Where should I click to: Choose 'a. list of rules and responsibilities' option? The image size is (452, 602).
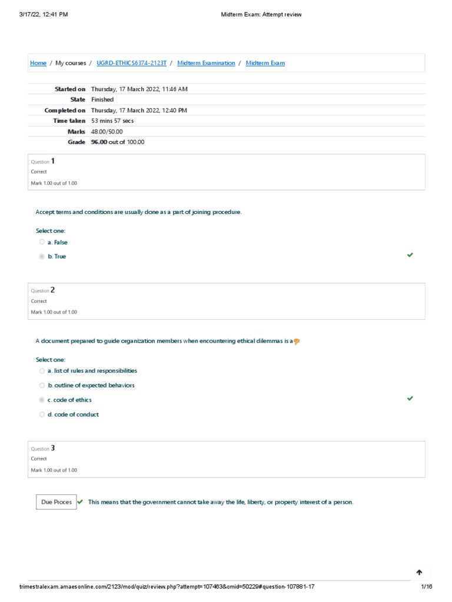[42, 371]
